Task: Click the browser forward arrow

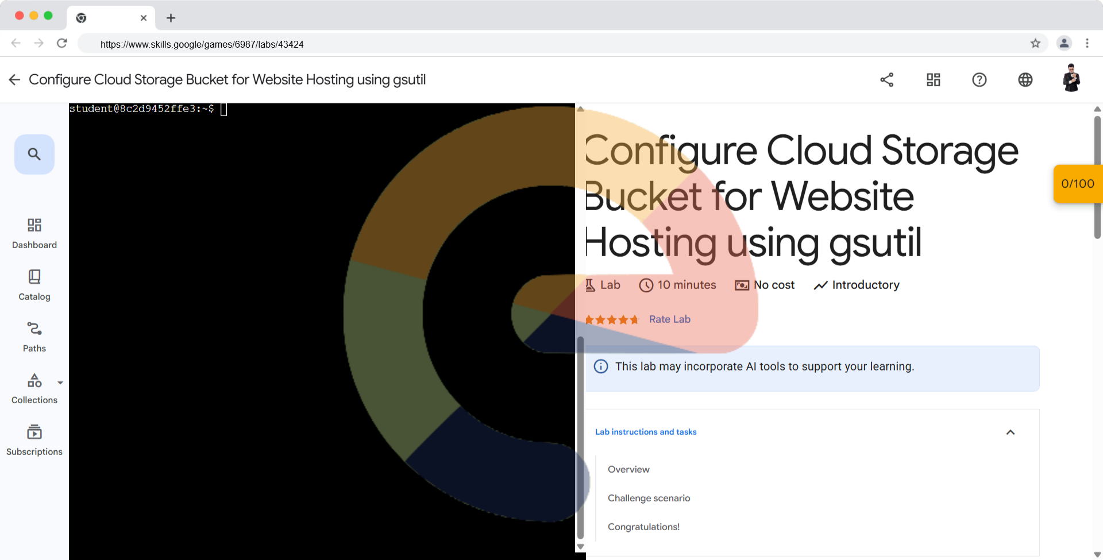Action: 38,44
